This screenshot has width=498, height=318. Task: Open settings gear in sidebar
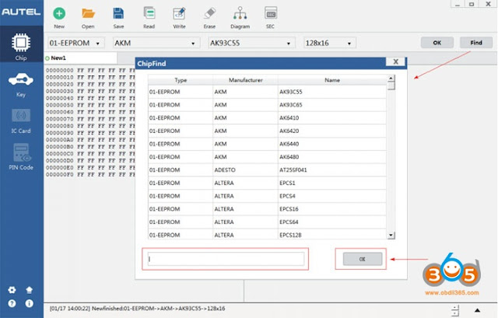pos(12,290)
